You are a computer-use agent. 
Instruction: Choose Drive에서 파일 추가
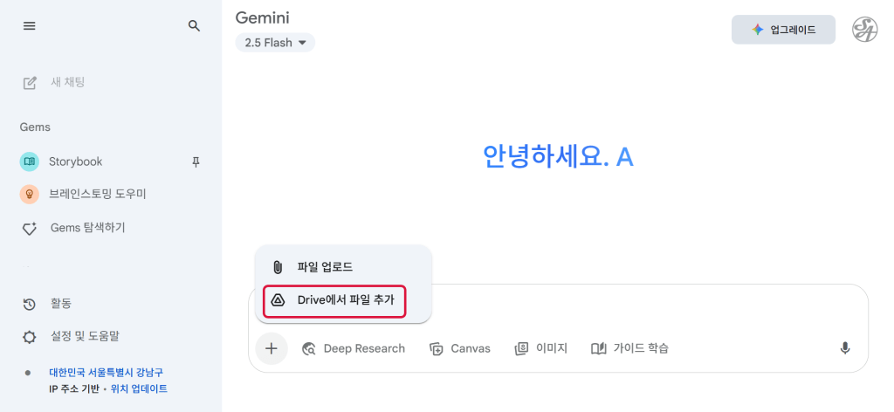[344, 300]
